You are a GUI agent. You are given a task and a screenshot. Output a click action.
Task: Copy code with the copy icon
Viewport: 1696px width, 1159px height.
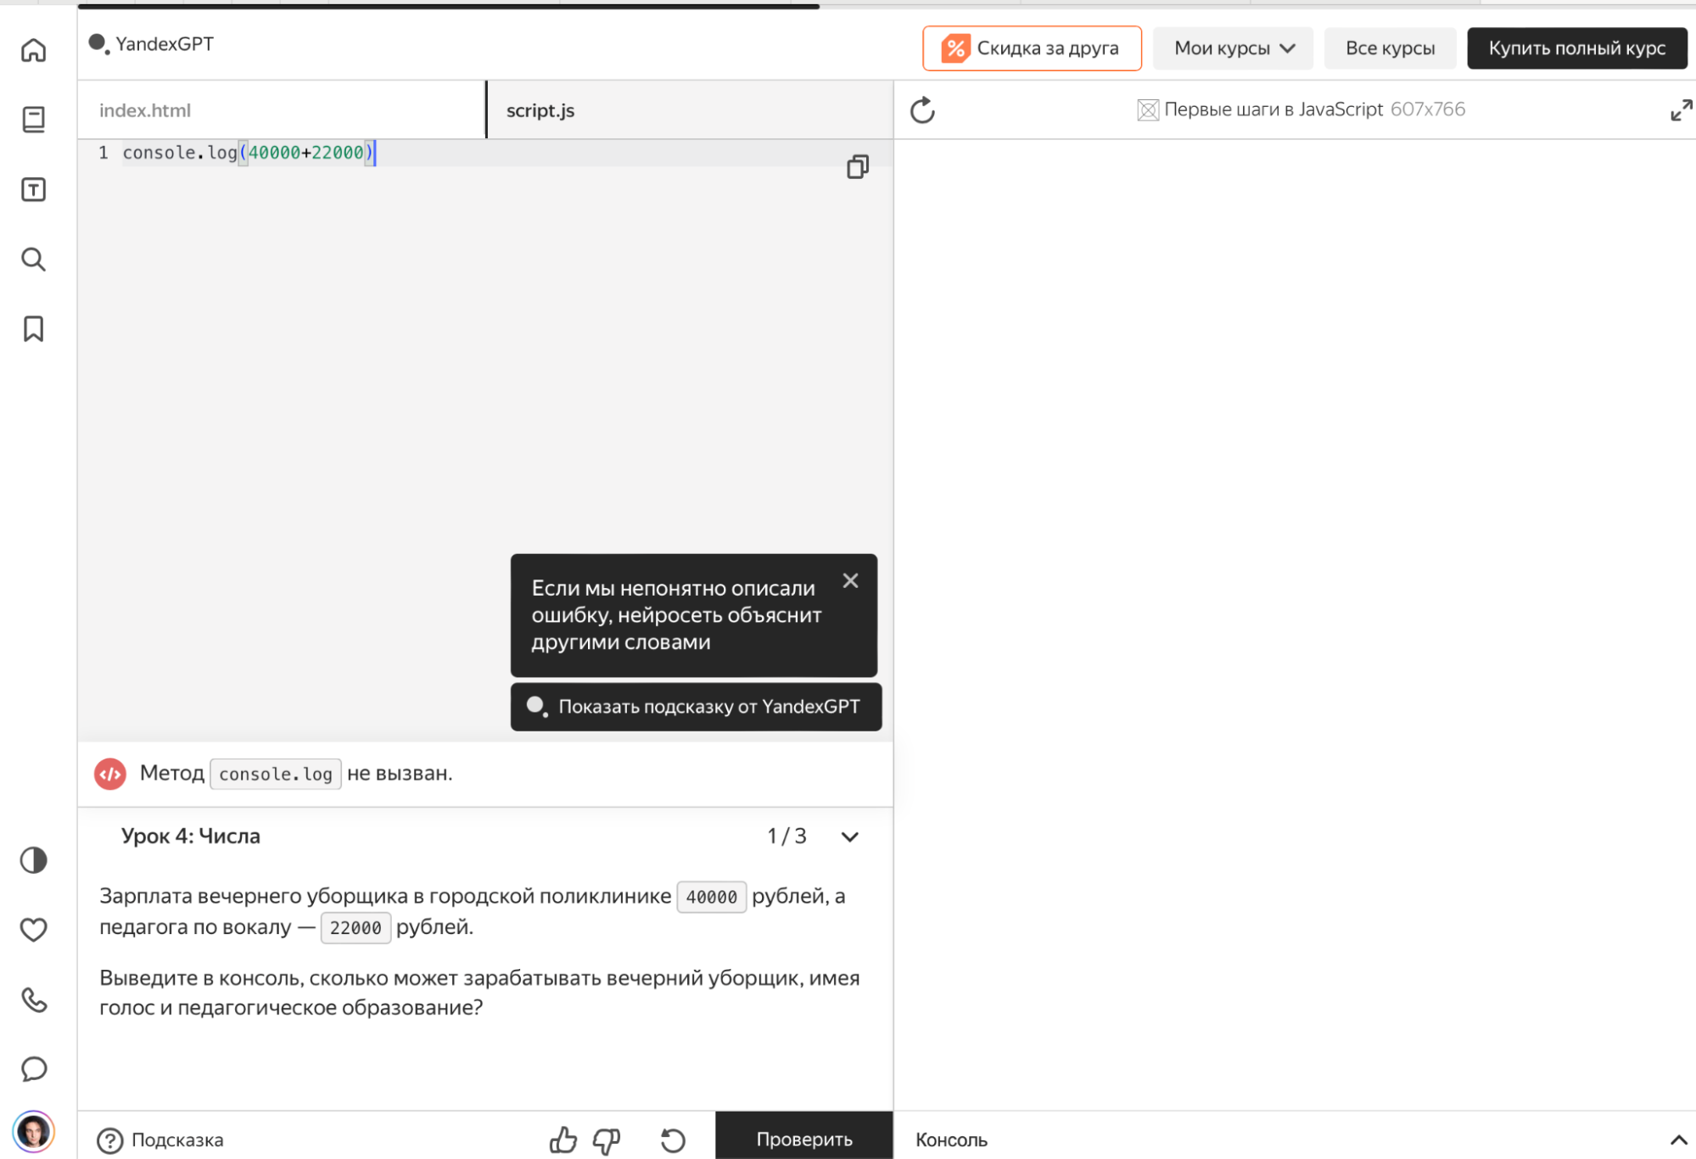pos(857,167)
